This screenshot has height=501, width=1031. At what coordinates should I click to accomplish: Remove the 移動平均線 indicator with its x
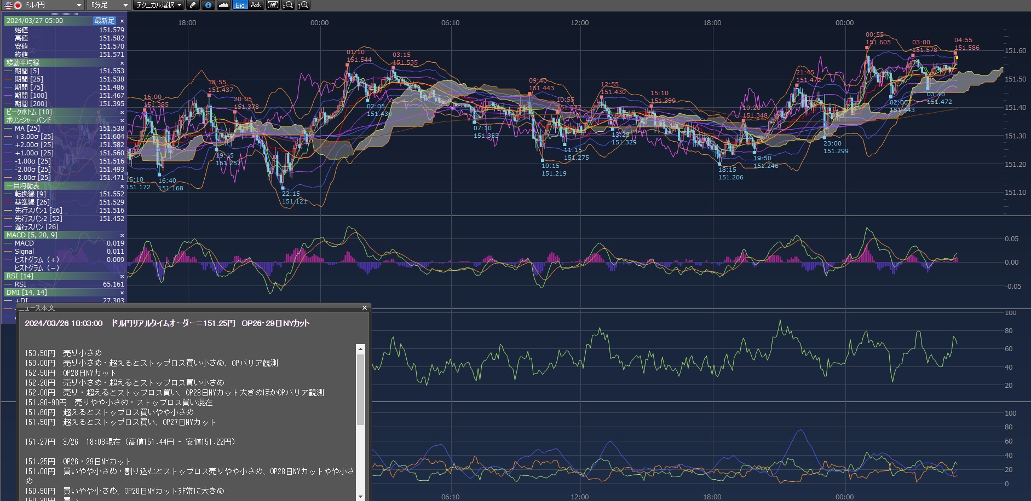[x=122, y=63]
